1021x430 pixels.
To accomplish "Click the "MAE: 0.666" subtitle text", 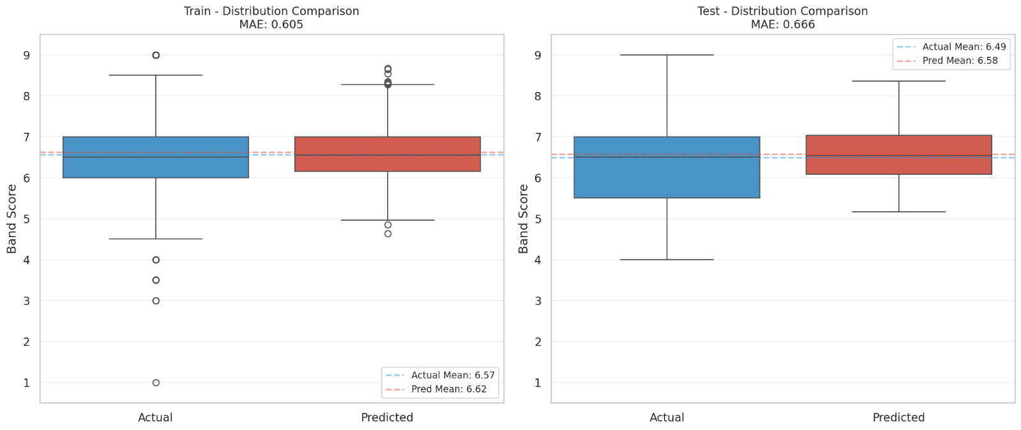I will click(783, 25).
